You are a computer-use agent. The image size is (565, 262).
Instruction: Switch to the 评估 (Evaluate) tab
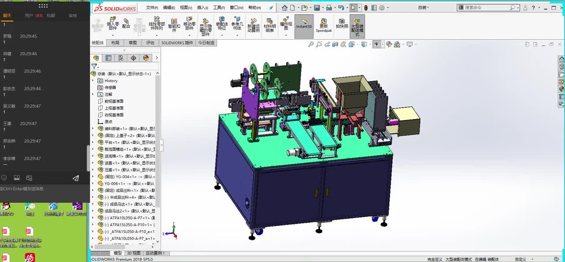[x=150, y=43]
